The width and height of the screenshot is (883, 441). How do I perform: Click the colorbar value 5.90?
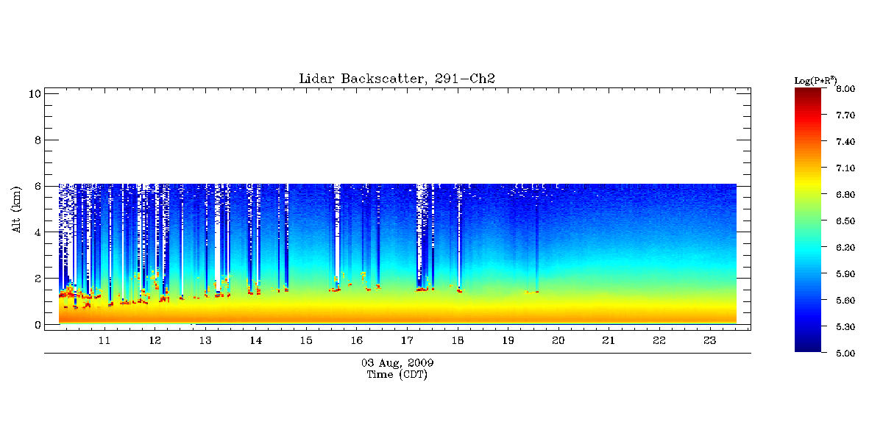coord(845,274)
